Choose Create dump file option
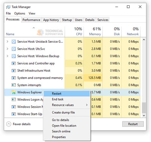151x142 pixels. point(67,113)
